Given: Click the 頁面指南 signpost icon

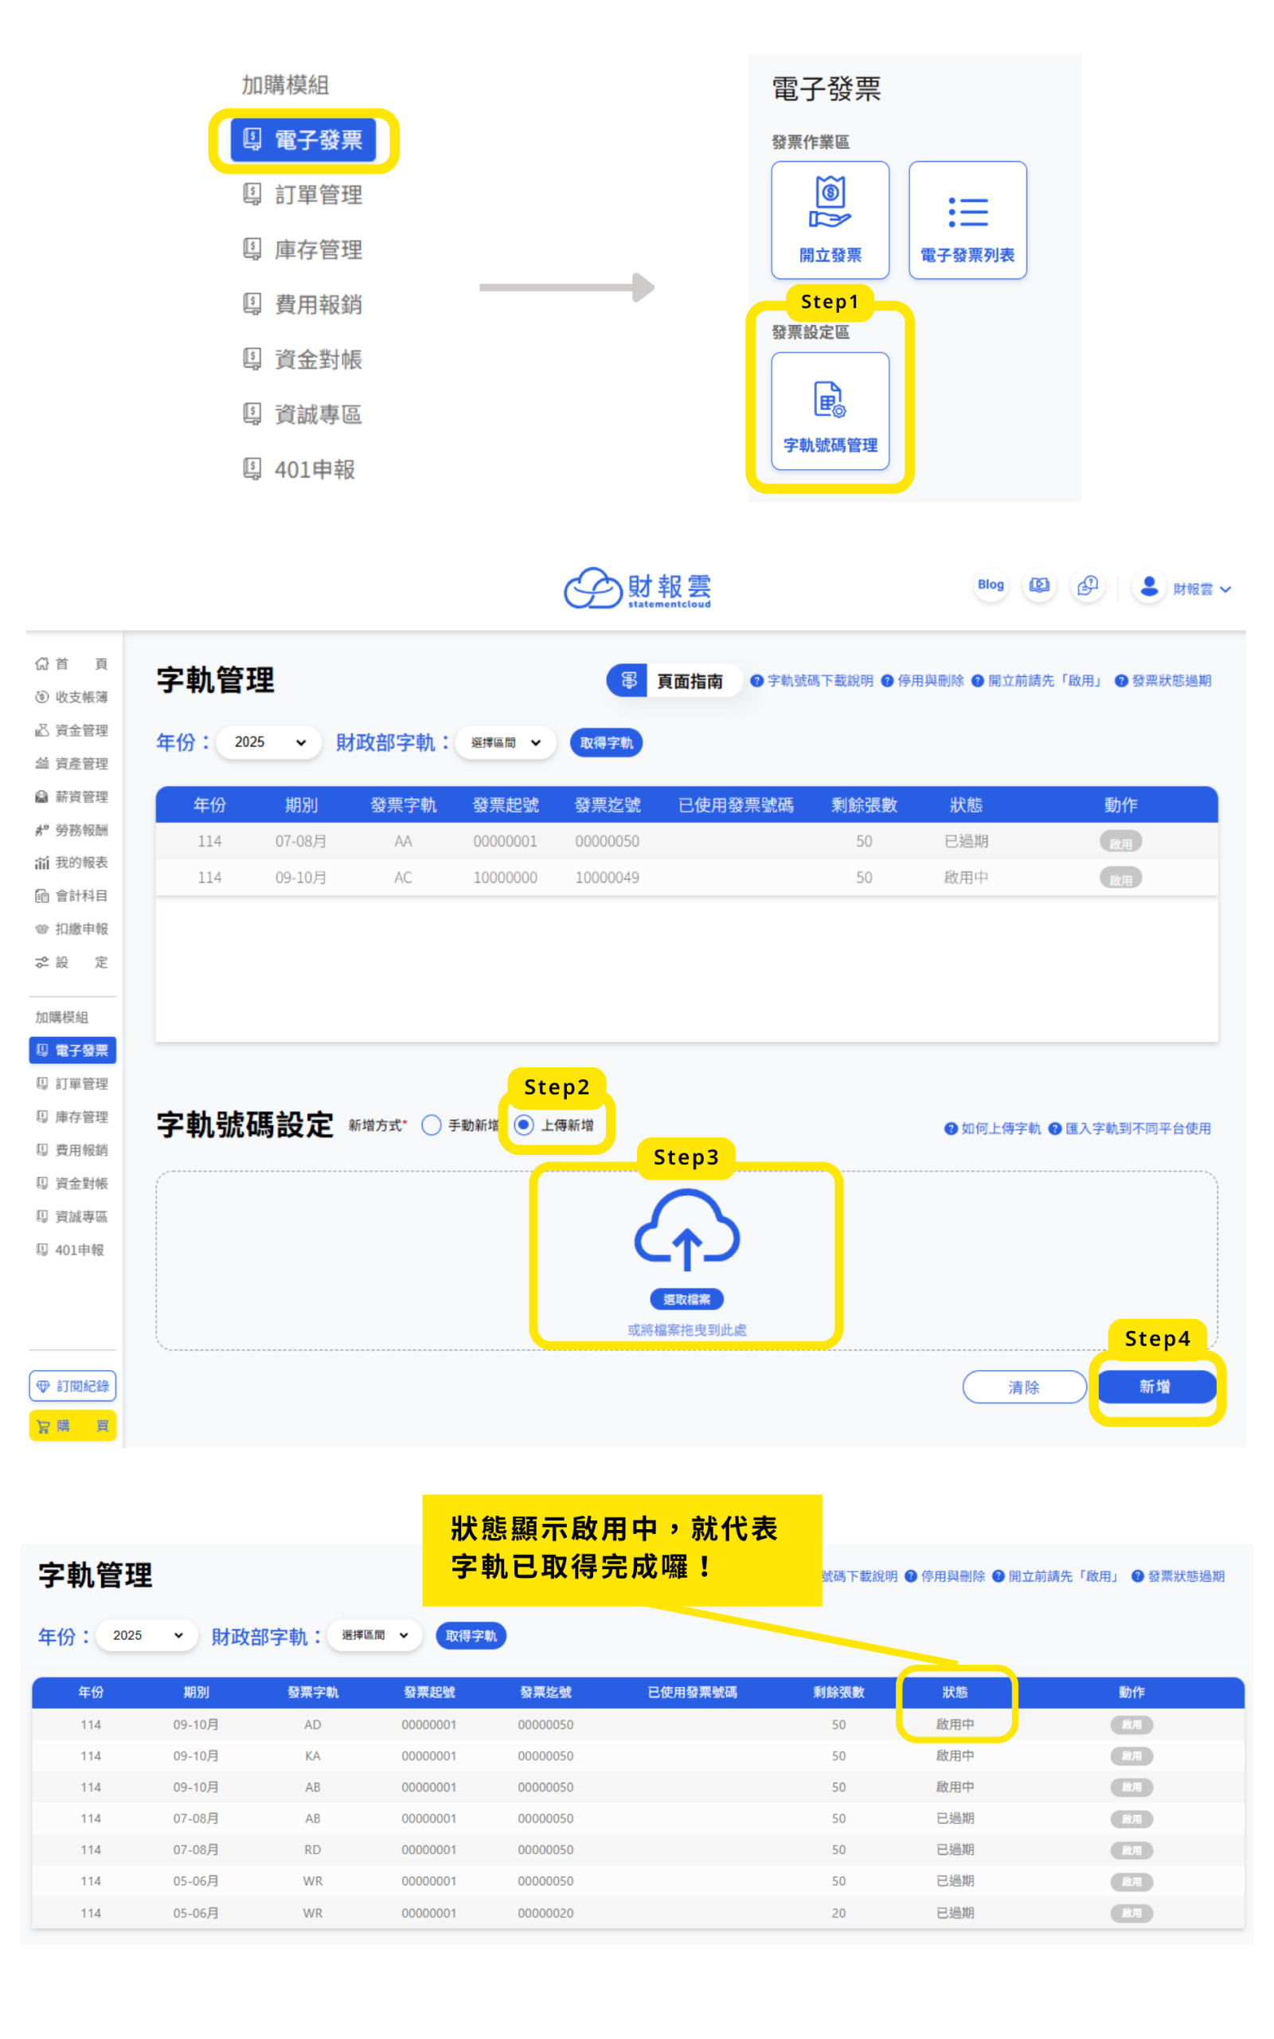Looking at the screenshot, I should click(628, 681).
